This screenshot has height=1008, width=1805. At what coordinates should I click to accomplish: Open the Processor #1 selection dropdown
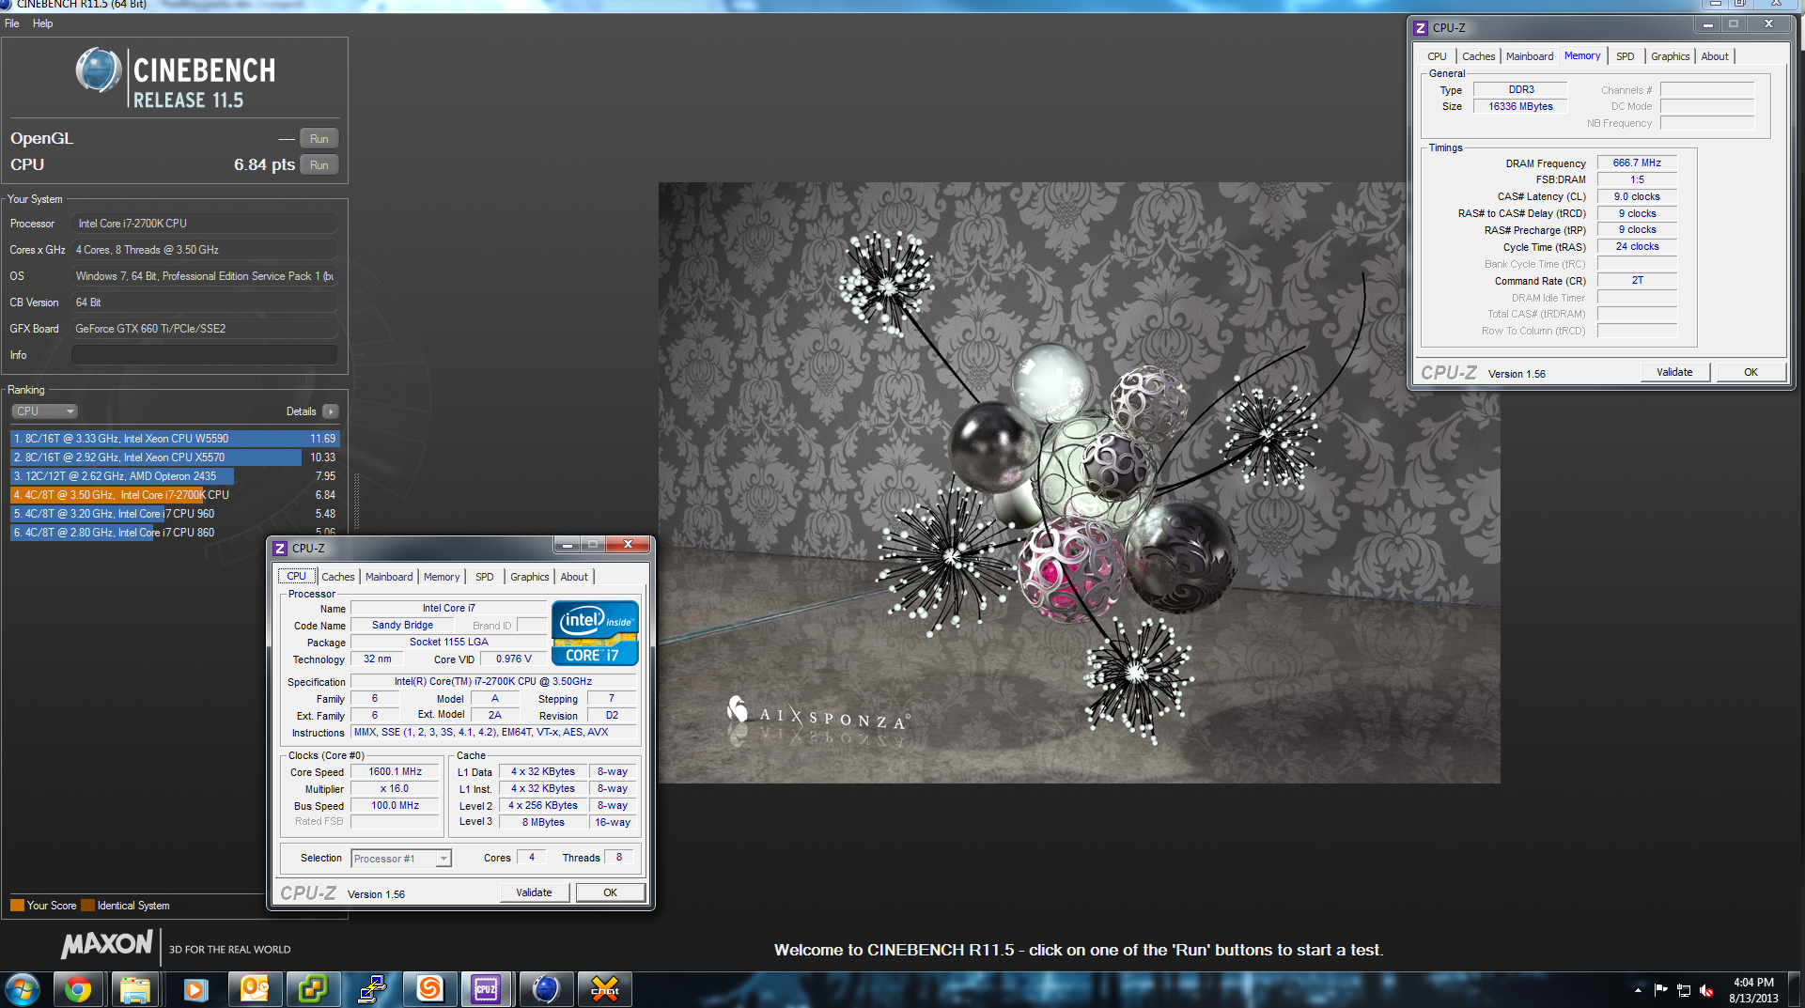(x=401, y=859)
